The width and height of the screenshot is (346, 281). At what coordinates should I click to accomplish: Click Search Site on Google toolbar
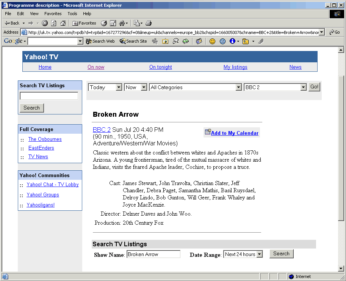pyautogui.click(x=133, y=41)
